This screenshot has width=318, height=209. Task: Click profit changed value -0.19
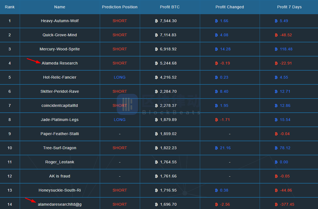(x=225, y=63)
